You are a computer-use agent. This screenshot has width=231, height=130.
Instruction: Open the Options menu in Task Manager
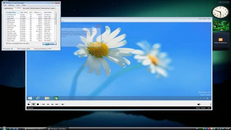click(x=11, y=5)
